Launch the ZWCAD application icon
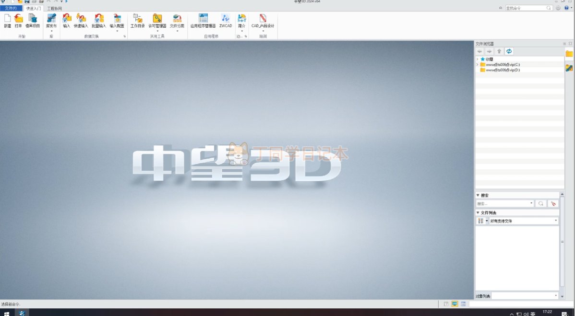 225,19
